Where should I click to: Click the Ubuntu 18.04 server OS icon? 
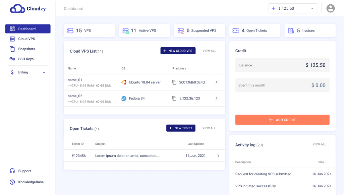[124, 82]
